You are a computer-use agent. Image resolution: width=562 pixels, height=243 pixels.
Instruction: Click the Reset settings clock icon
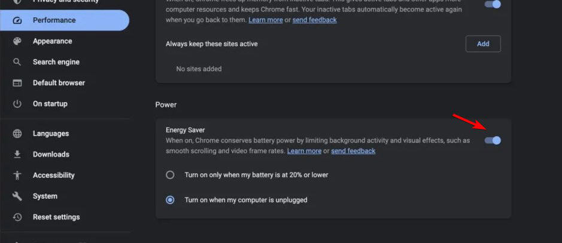(17, 217)
